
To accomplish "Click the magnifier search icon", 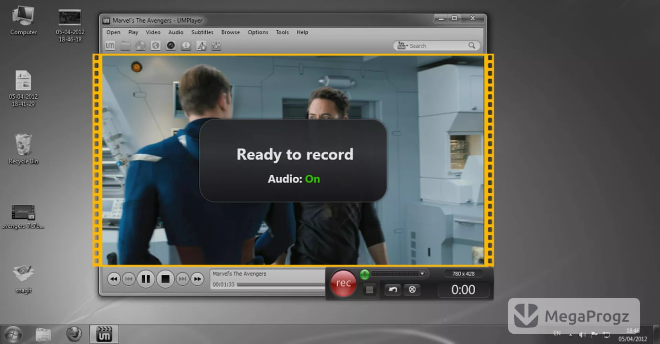I will tap(472, 46).
